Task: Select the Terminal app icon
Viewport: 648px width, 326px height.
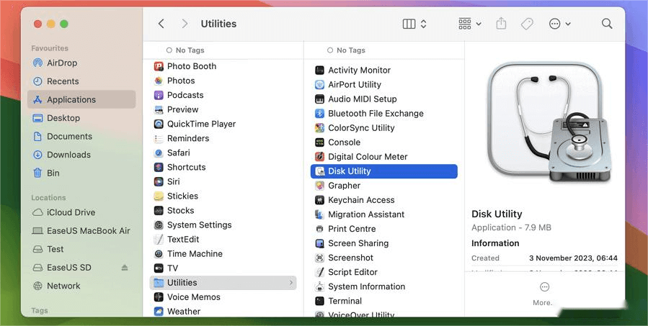Action: 319,301
